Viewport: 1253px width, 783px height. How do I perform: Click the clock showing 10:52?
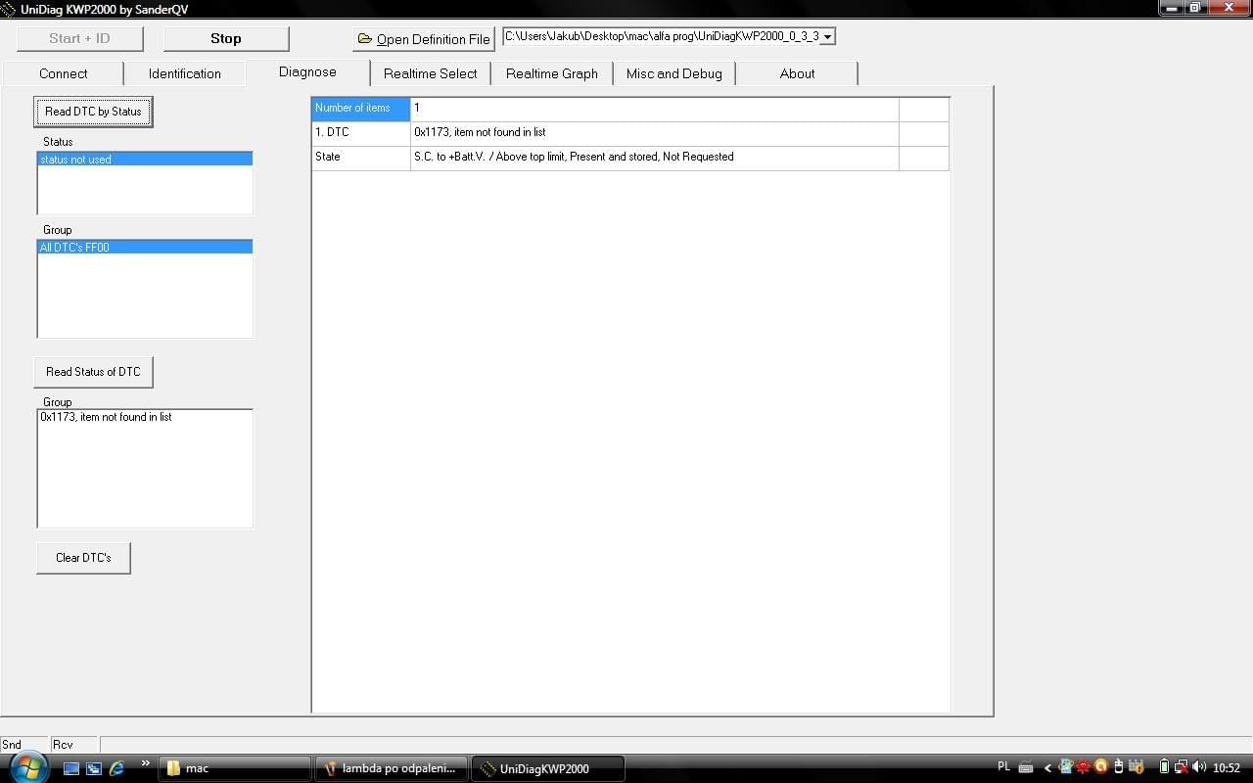point(1227,768)
